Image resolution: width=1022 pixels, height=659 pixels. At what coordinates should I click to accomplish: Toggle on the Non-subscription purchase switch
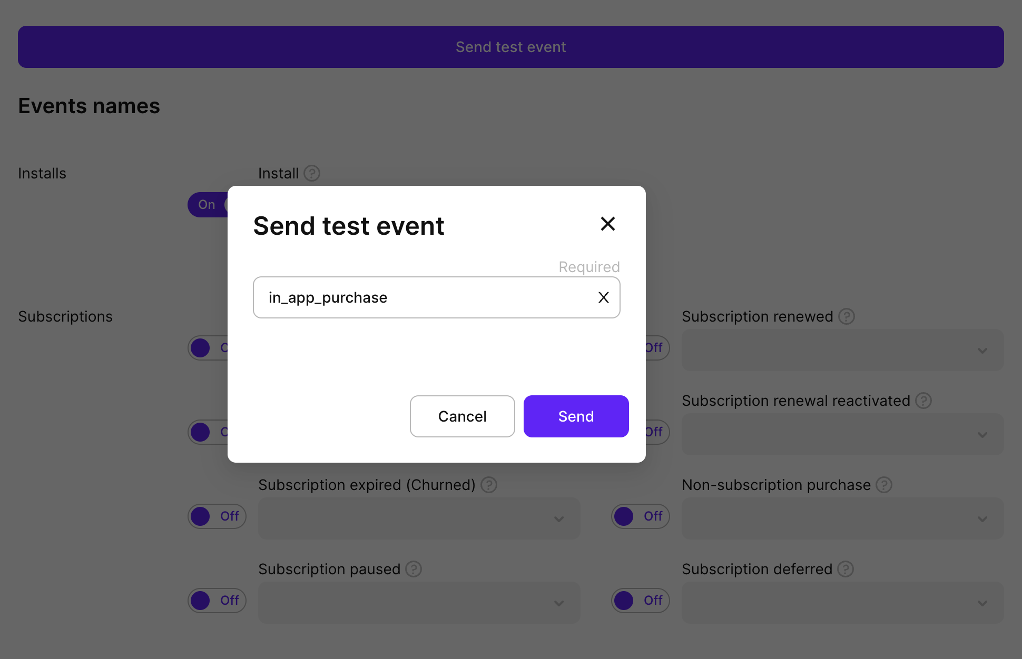pyautogui.click(x=641, y=516)
